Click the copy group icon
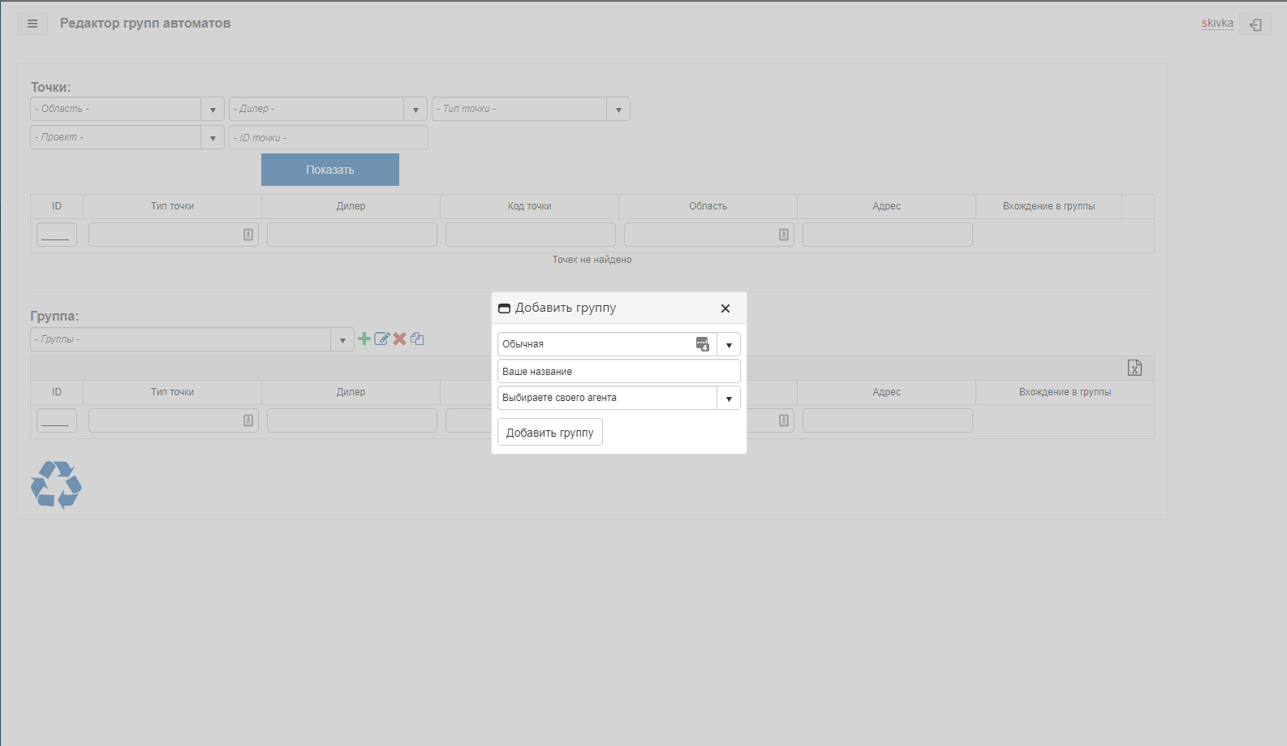This screenshot has height=746, width=1287. 417,339
